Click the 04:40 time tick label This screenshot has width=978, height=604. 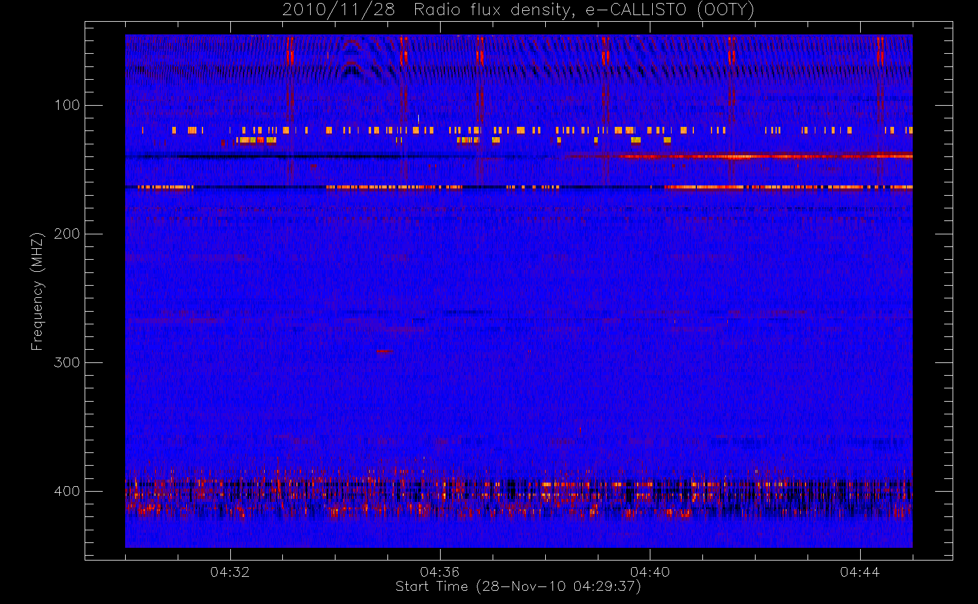pos(650,572)
